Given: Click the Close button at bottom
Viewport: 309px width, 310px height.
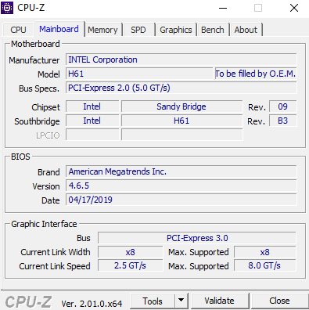Looking at the screenshot, I should pyautogui.click(x=279, y=301).
